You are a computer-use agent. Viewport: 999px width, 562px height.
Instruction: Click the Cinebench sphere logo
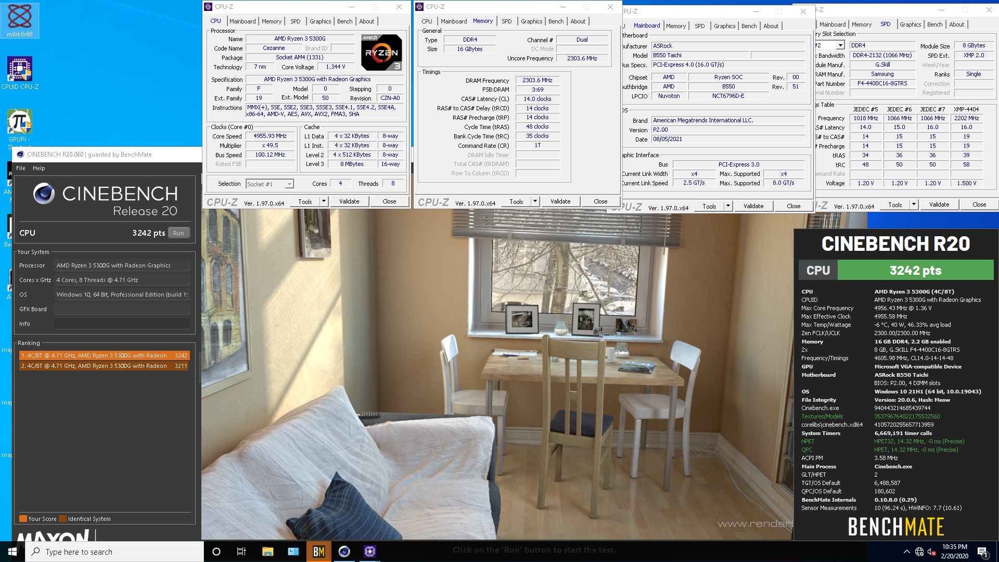pos(44,194)
